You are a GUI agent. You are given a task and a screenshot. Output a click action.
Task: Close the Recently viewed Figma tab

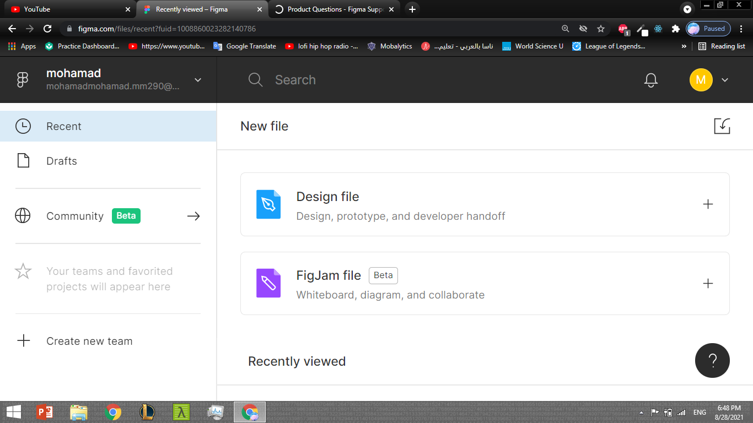pos(260,9)
